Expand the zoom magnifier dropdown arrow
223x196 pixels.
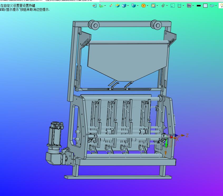point(157,6)
